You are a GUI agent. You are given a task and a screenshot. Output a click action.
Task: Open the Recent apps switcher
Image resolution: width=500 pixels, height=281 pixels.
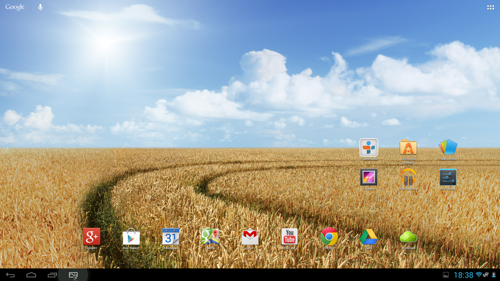click(x=52, y=275)
